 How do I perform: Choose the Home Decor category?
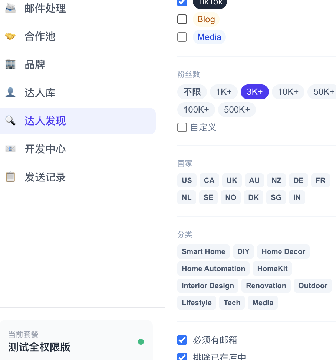pyautogui.click(x=283, y=251)
